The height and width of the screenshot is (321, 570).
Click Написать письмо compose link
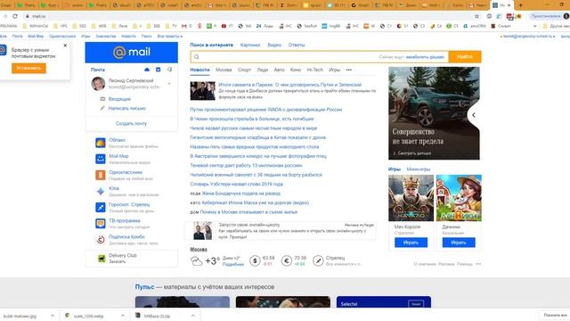tap(126, 108)
